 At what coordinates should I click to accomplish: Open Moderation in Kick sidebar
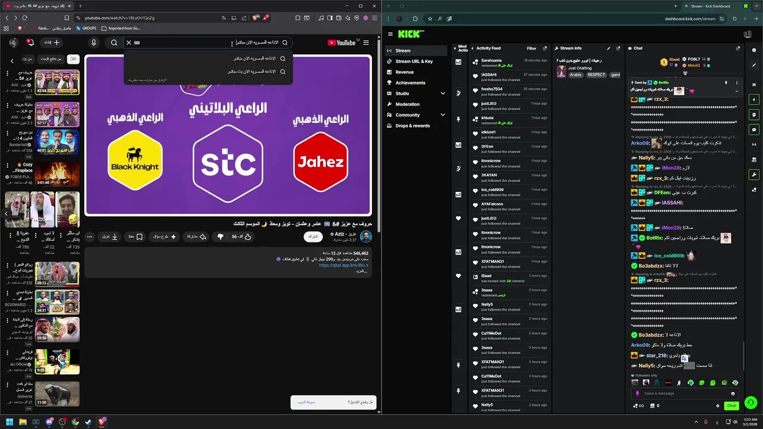(x=415, y=104)
